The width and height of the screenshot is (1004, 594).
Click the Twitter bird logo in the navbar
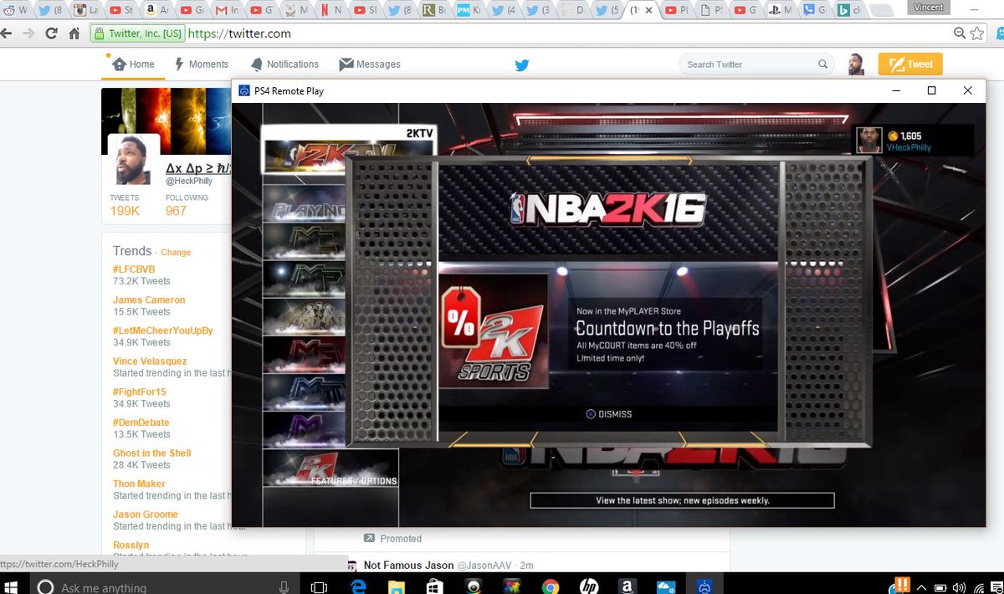click(521, 64)
